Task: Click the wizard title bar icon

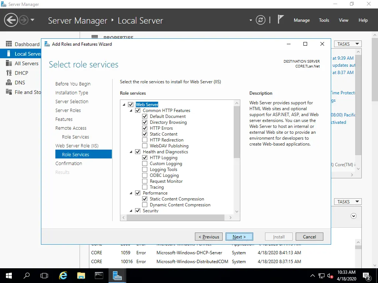Action: [x=47, y=44]
